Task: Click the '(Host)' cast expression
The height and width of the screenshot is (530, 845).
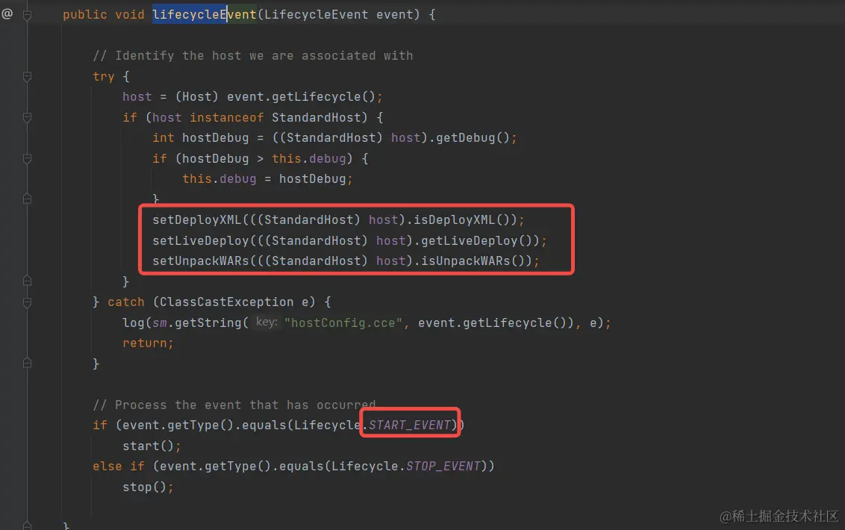Action: coord(197,96)
